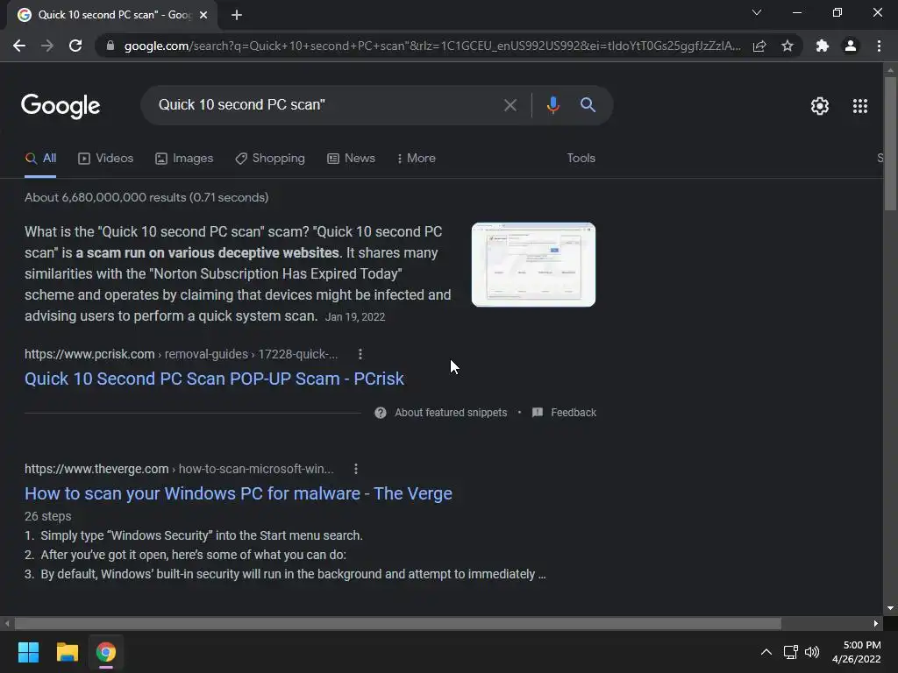Expand the More search categories menu
898x673 pixels.
[x=417, y=159]
